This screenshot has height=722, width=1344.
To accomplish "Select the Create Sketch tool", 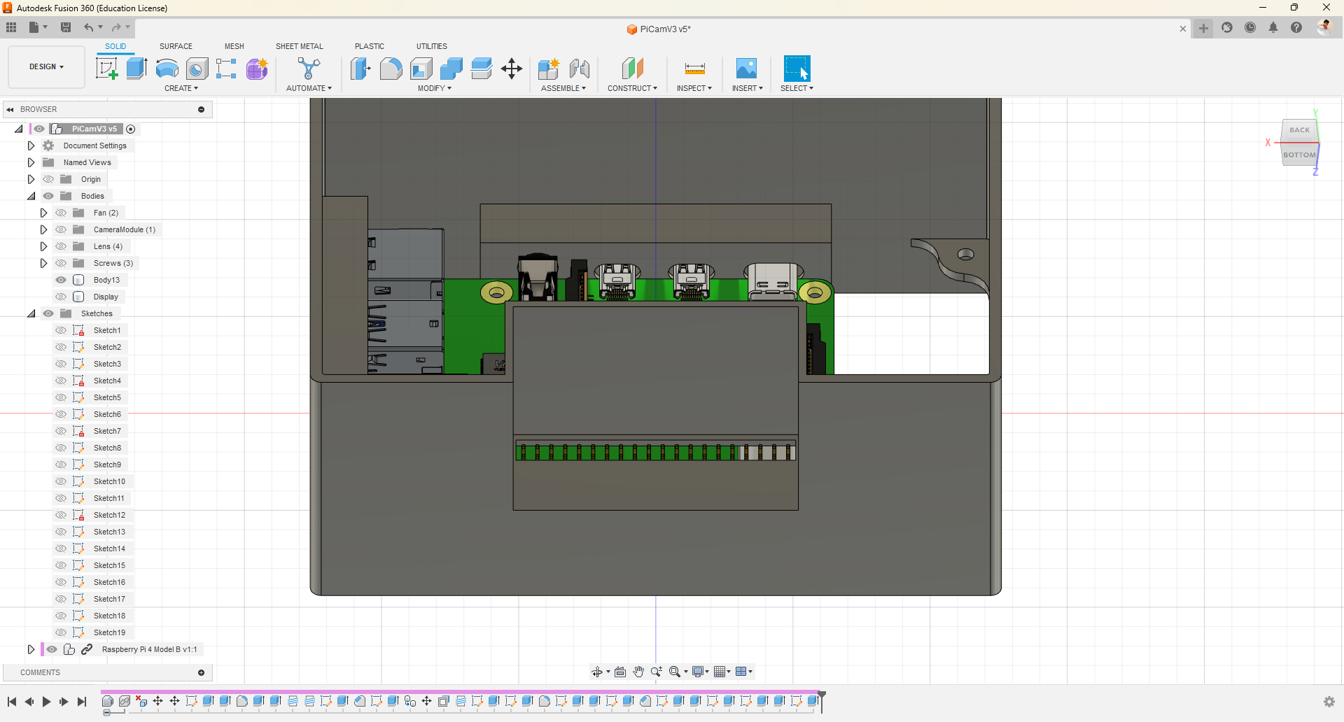I will tap(106, 69).
